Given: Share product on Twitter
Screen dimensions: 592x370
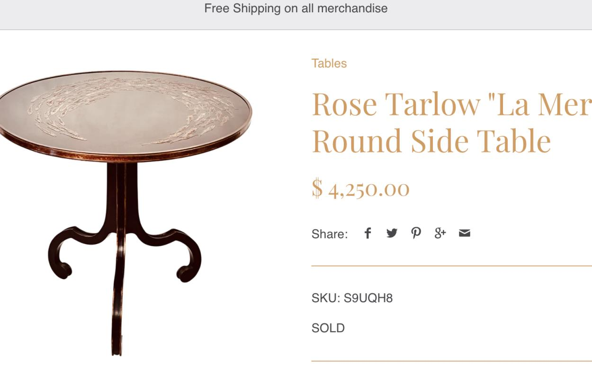Looking at the screenshot, I should [392, 233].
